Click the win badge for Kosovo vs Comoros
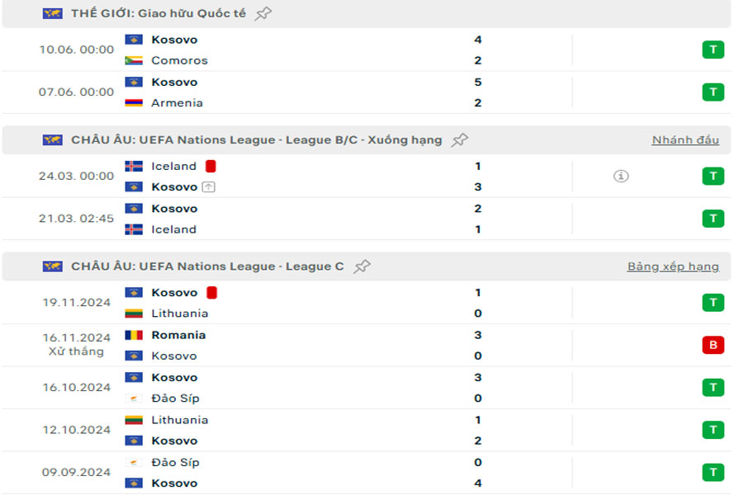 [712, 49]
